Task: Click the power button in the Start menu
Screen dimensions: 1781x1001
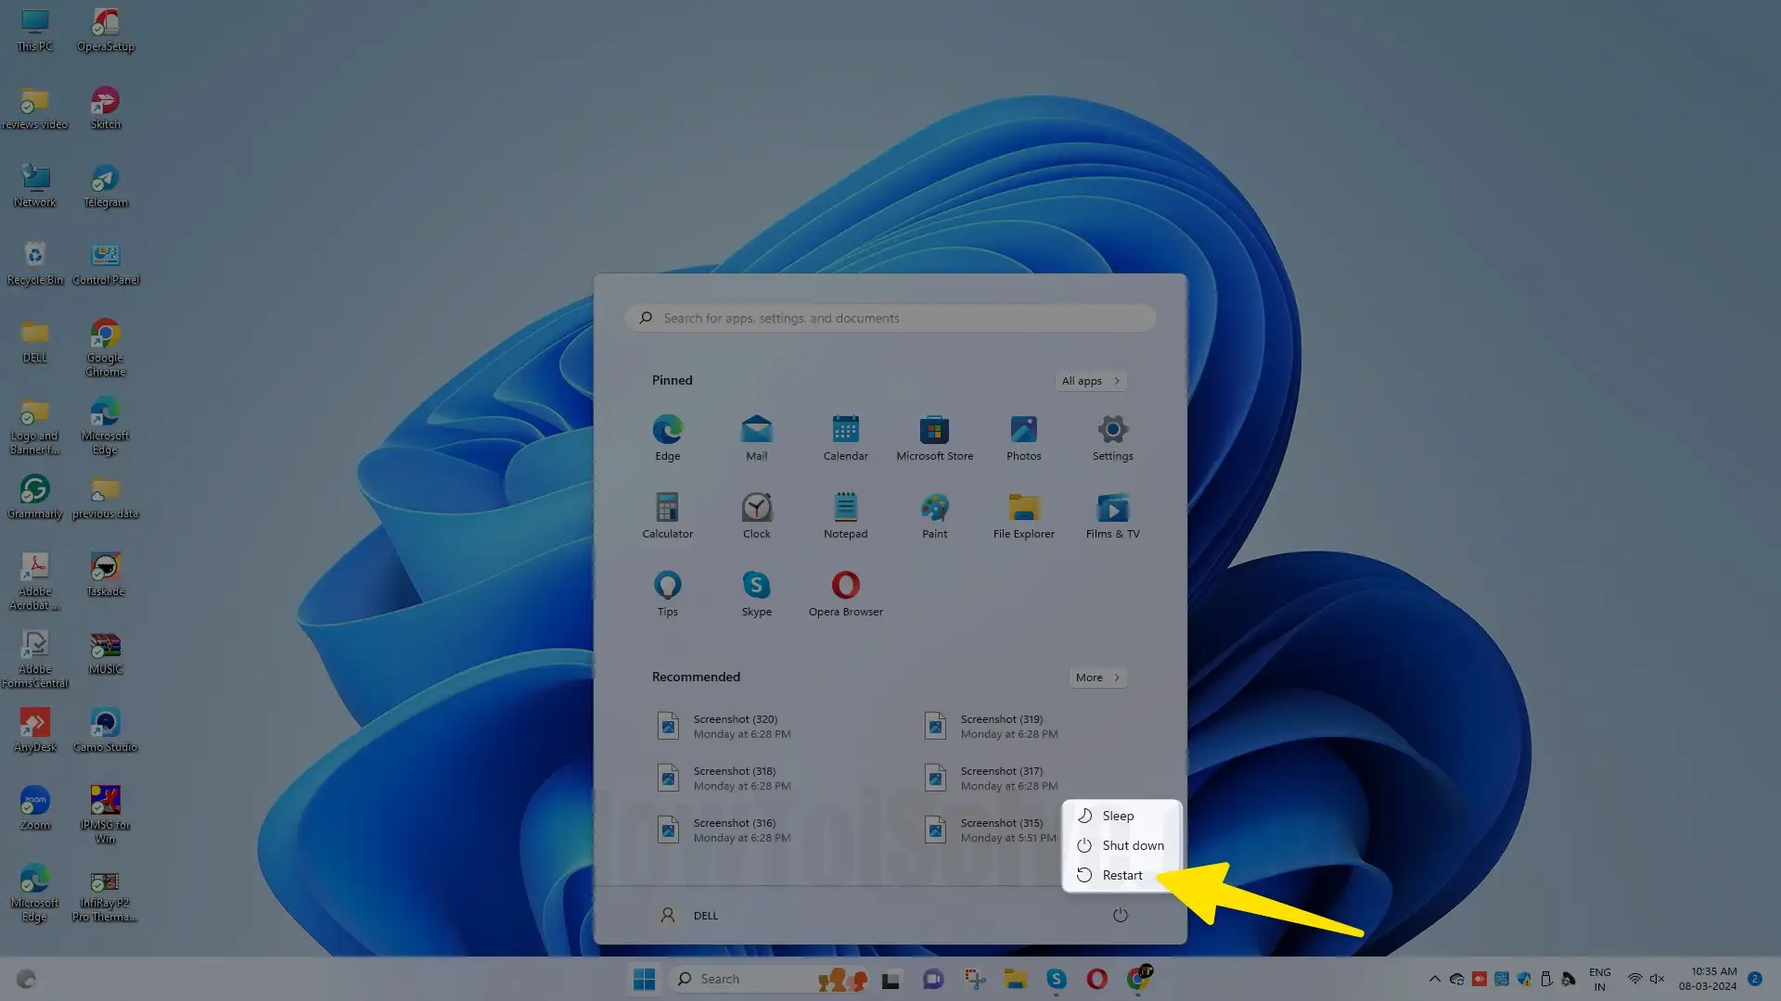Action: pyautogui.click(x=1120, y=916)
